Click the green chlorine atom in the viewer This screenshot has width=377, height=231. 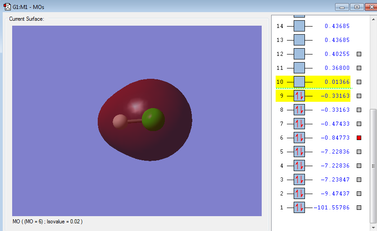click(x=153, y=119)
